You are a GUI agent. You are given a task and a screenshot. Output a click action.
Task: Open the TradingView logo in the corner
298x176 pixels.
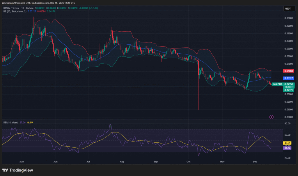(18, 170)
